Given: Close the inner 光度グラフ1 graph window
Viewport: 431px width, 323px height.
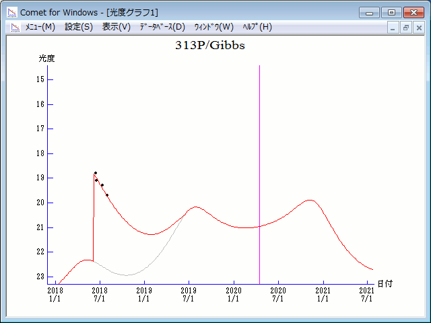Looking at the screenshot, I should (419, 28).
